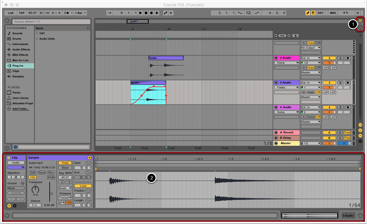Open the Warp mode Beats dropdown

pos(65,188)
